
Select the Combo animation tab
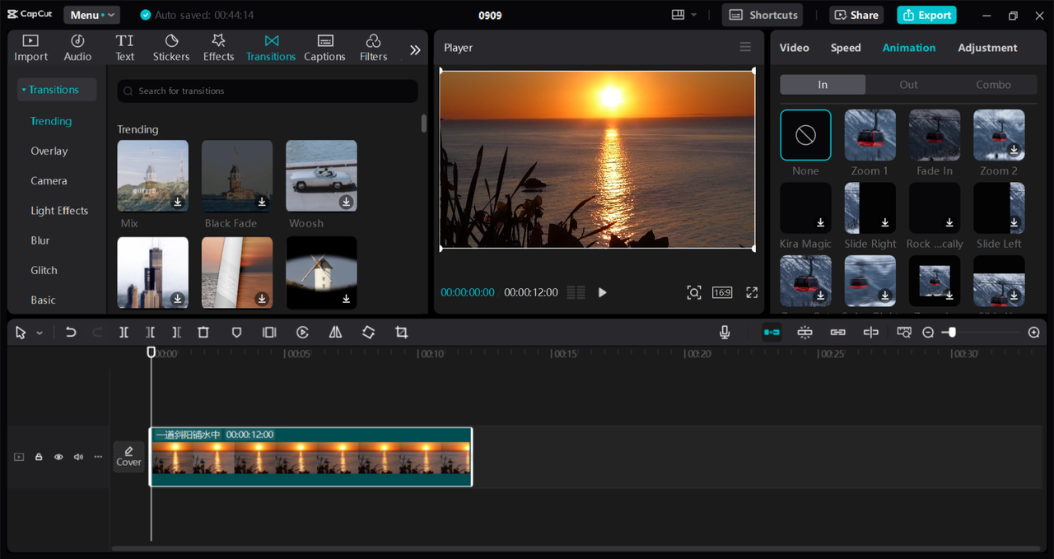click(993, 85)
